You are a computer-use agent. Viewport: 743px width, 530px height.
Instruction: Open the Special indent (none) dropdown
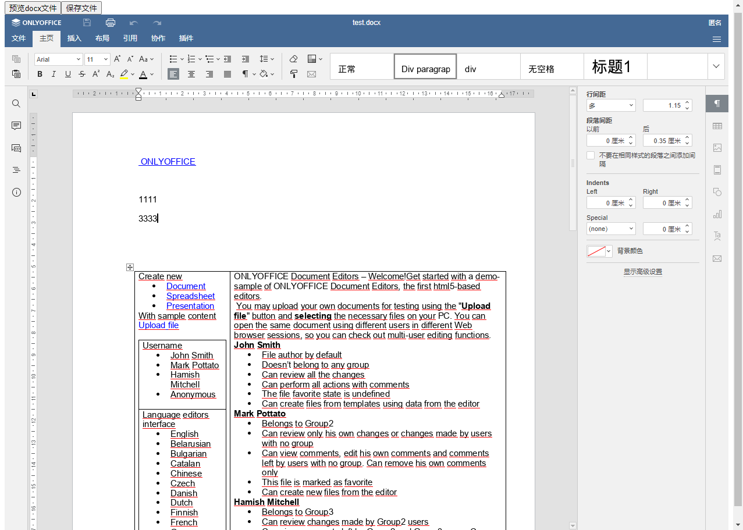pyautogui.click(x=610, y=229)
